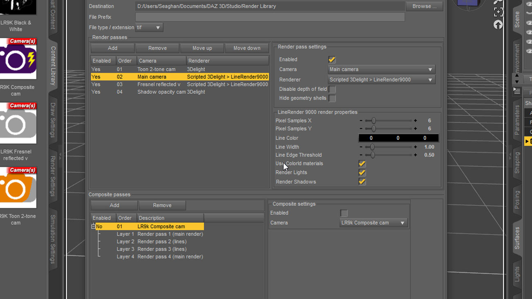Adjust the Line Width slider
This screenshot has height=299, width=532.
click(x=388, y=147)
